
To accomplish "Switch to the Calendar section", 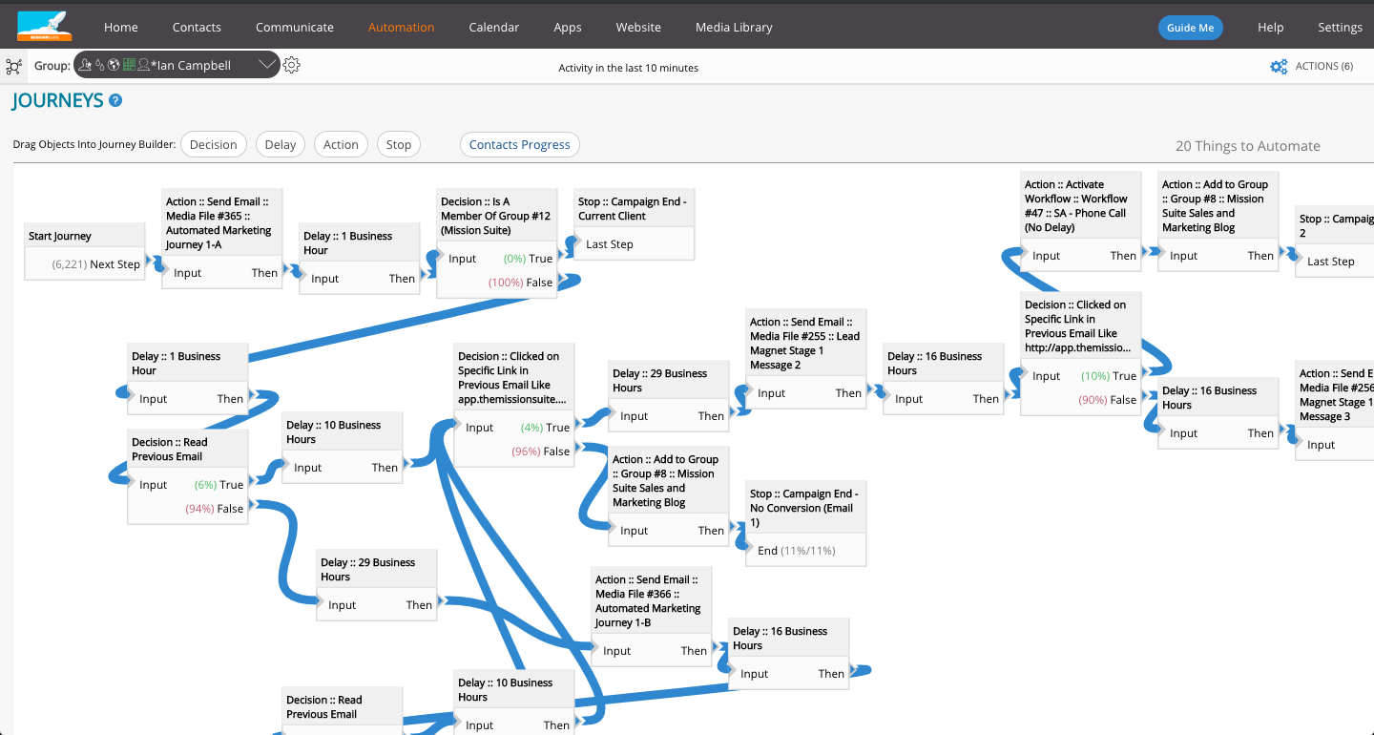I will click(x=493, y=27).
